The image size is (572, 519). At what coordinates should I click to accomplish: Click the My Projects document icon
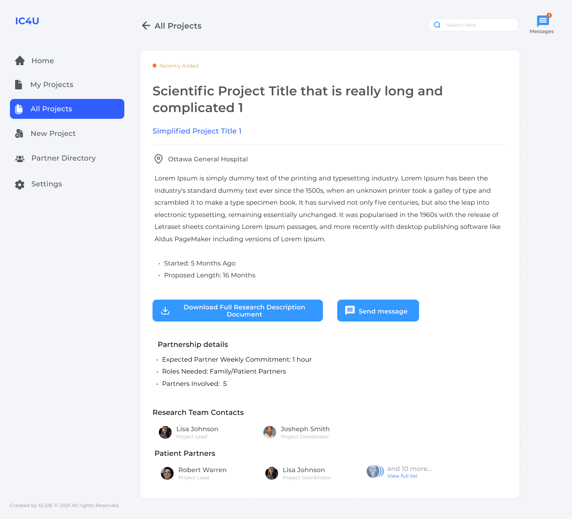coord(19,84)
